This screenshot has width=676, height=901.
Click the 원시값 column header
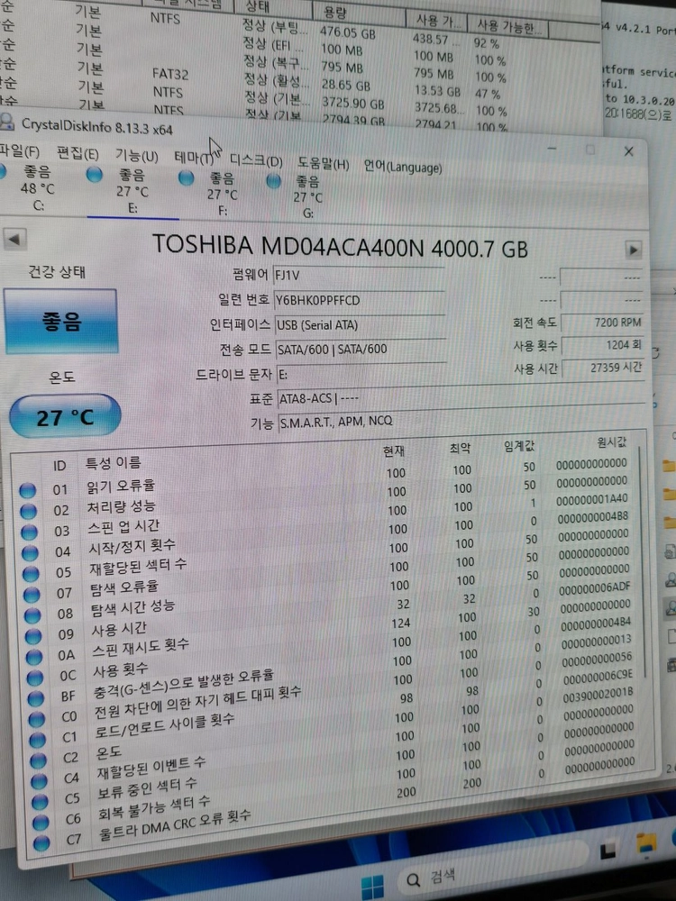[611, 442]
